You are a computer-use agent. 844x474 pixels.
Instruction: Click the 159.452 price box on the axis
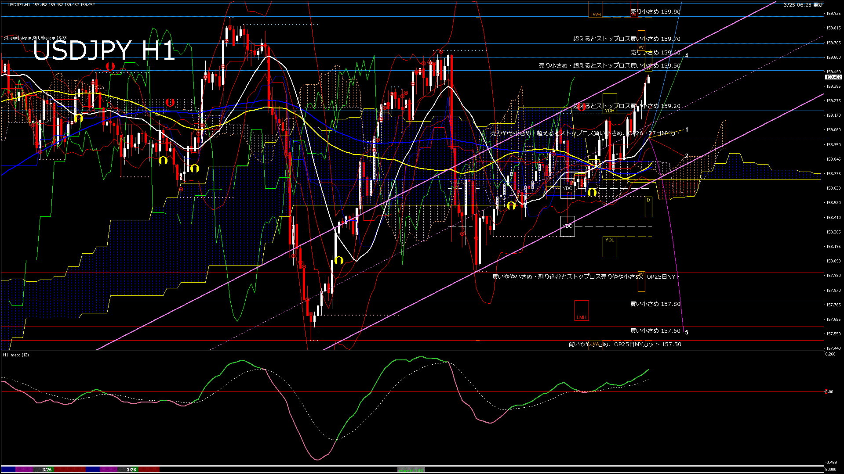click(x=834, y=76)
